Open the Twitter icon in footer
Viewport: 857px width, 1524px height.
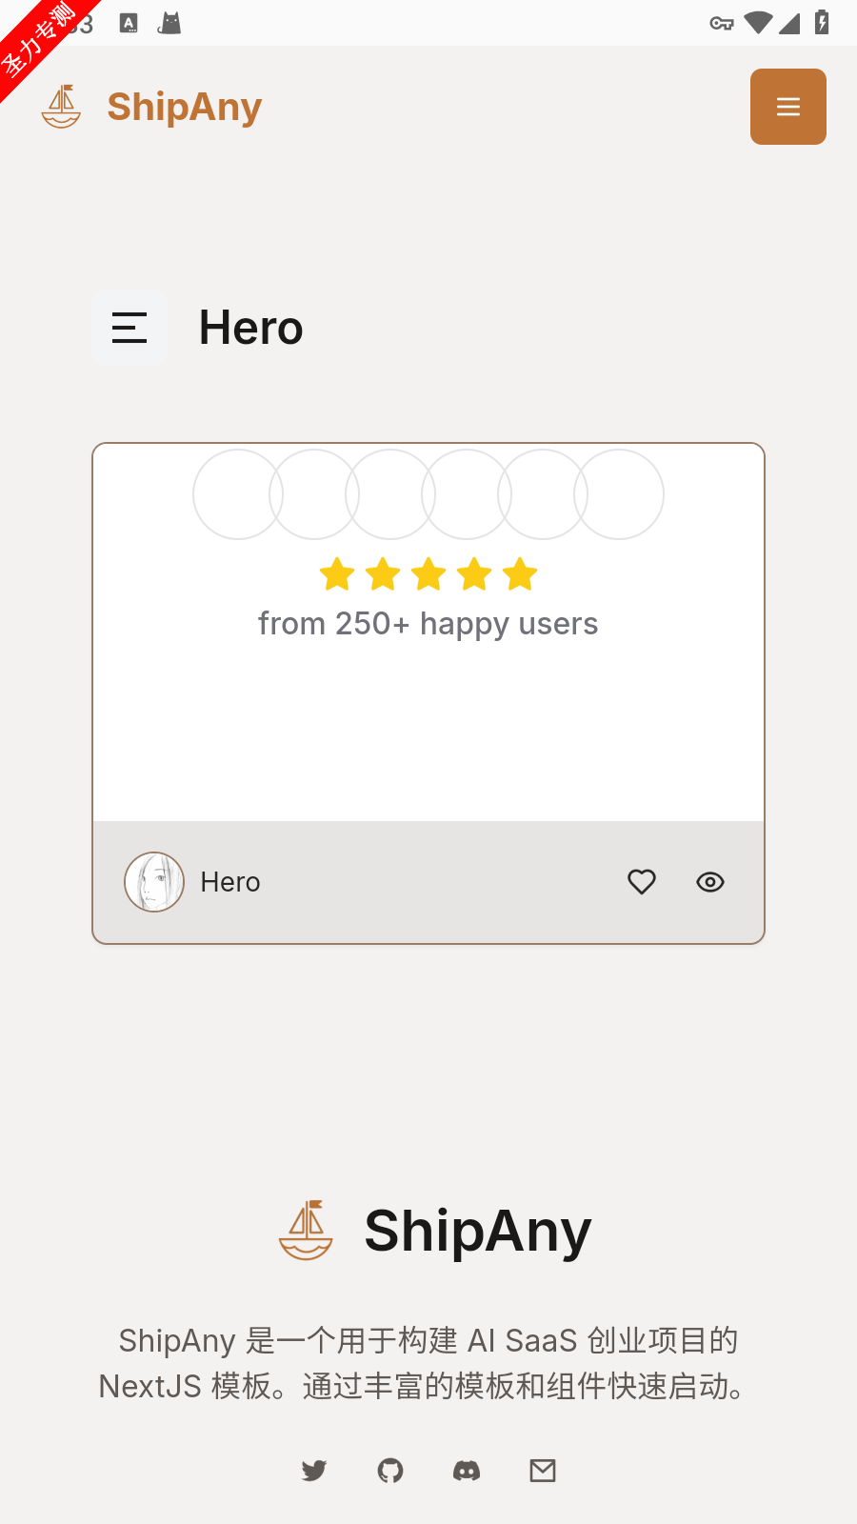(x=314, y=1471)
